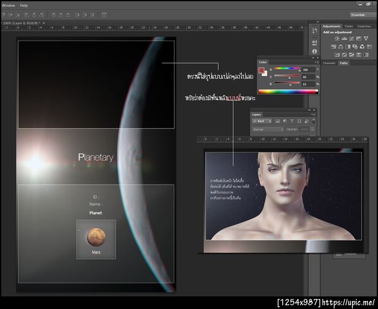The width and height of the screenshot is (378, 309).
Task: Add a Color Lookup adjustment
Action: coord(369,47)
